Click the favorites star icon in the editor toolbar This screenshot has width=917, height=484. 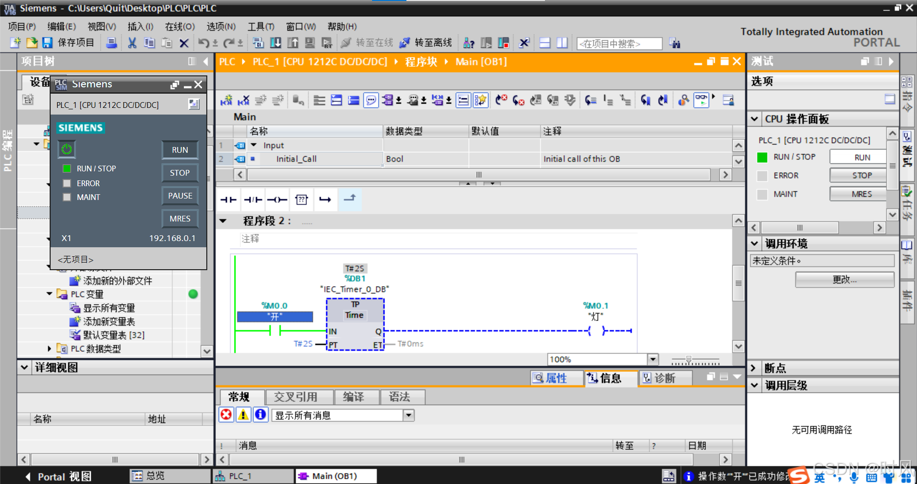[x=480, y=100]
